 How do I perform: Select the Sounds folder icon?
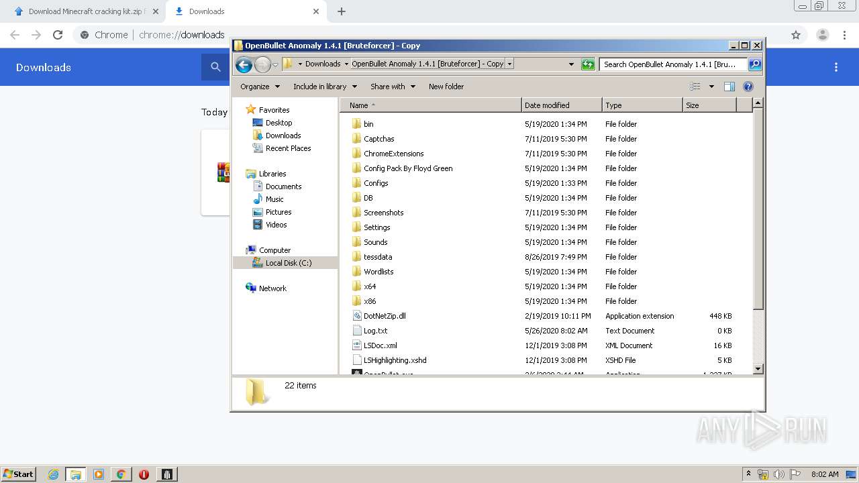[x=357, y=242]
